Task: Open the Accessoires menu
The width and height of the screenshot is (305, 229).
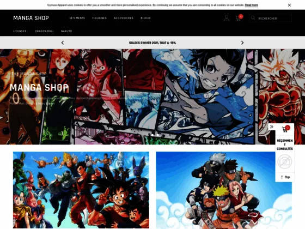Action: 124,18
